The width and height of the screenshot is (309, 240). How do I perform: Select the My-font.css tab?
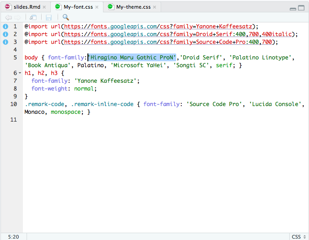tap(78, 7)
